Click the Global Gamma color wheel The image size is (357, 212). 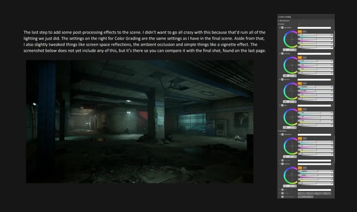(291, 91)
